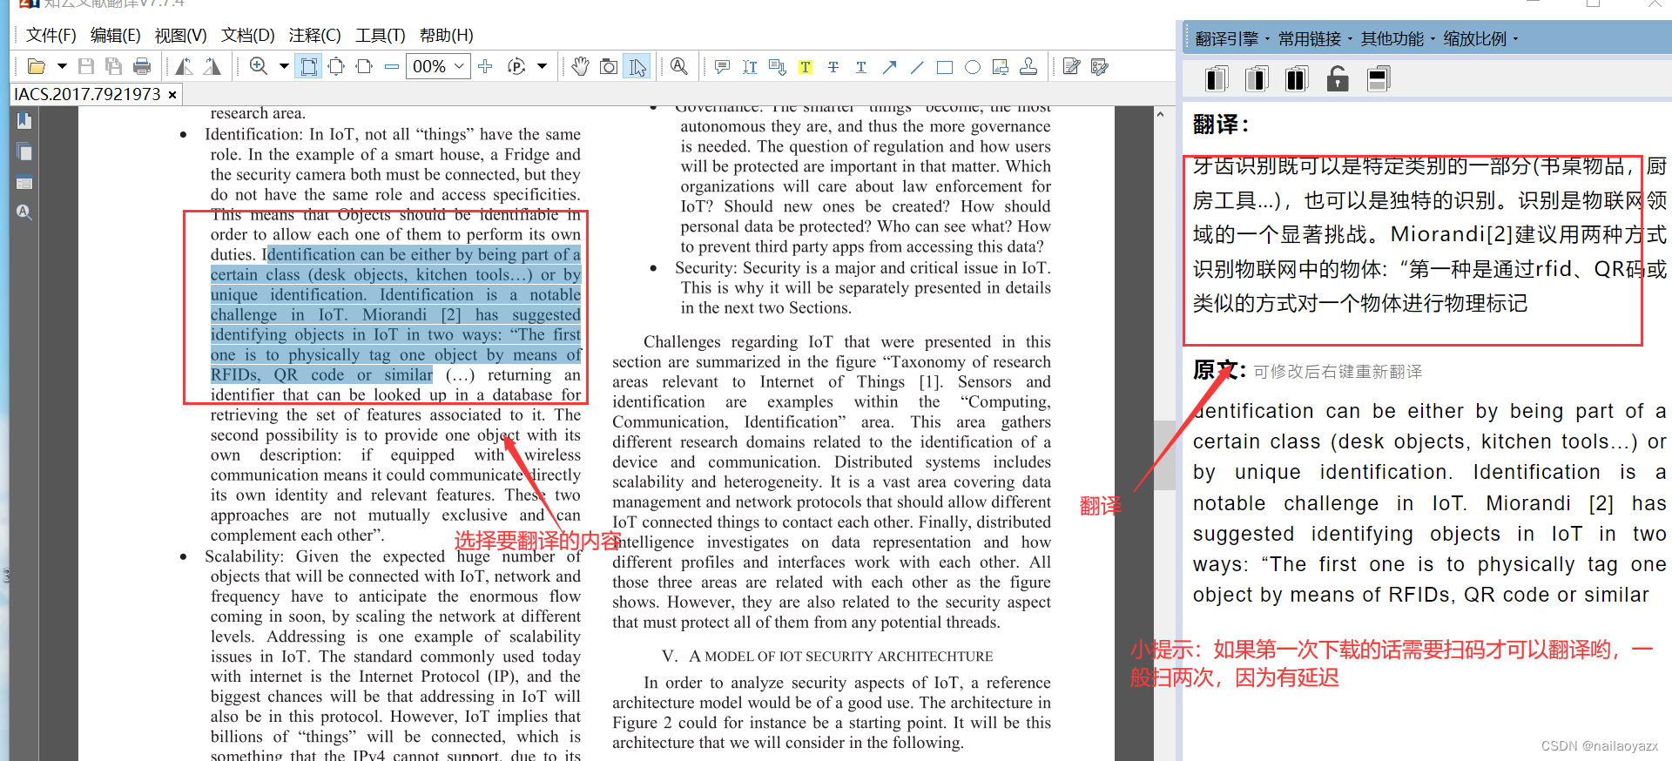
Task: Select the yellow Highlight text tool
Action: tap(806, 66)
